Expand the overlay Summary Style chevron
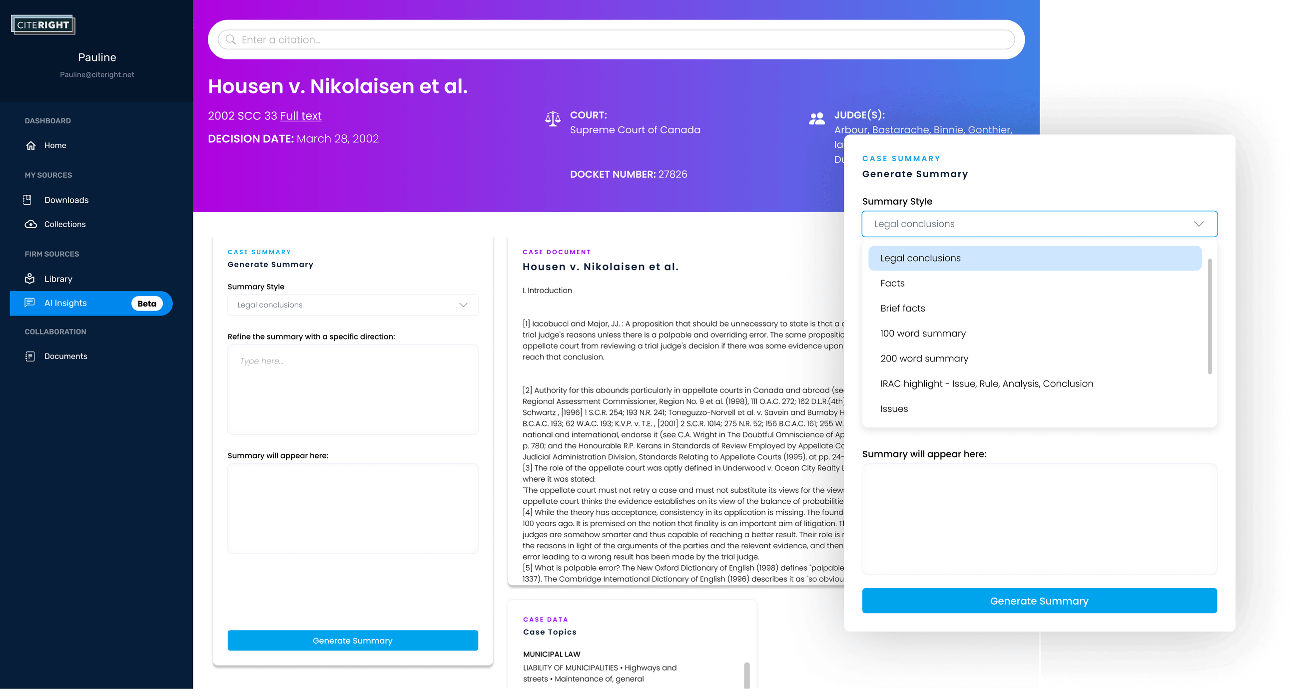 pyautogui.click(x=1200, y=224)
